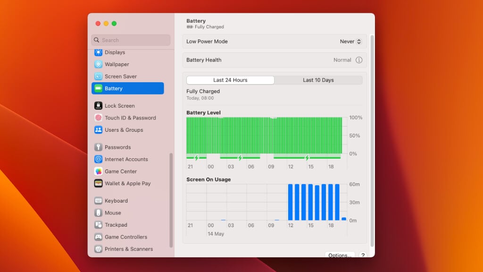Click the 14 May date label

(x=216, y=234)
